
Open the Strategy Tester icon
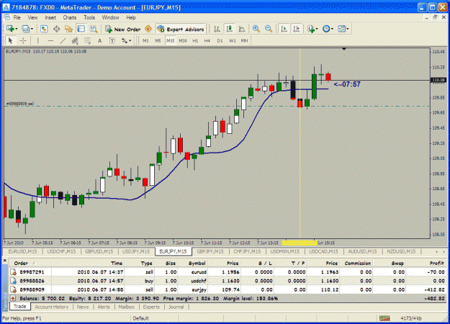(94, 29)
